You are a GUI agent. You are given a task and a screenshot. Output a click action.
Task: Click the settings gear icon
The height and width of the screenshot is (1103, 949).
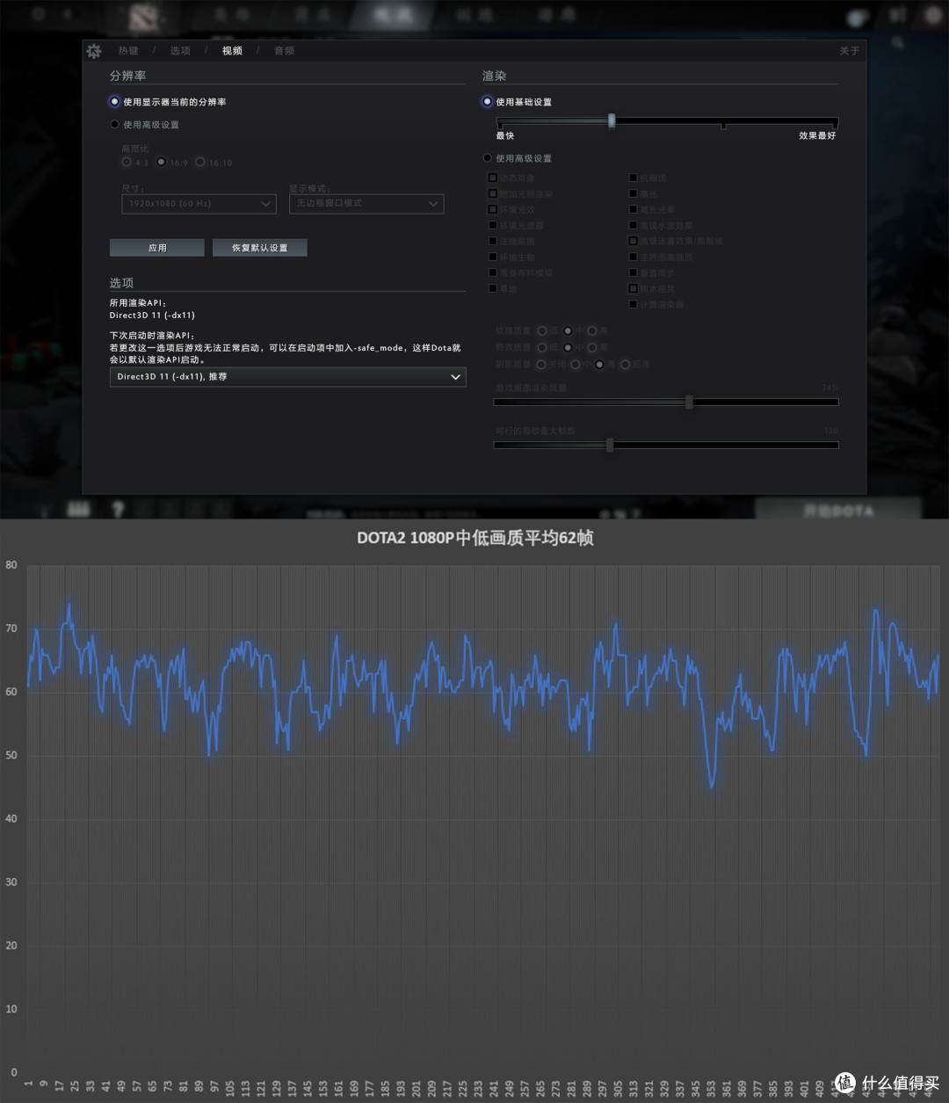click(94, 51)
